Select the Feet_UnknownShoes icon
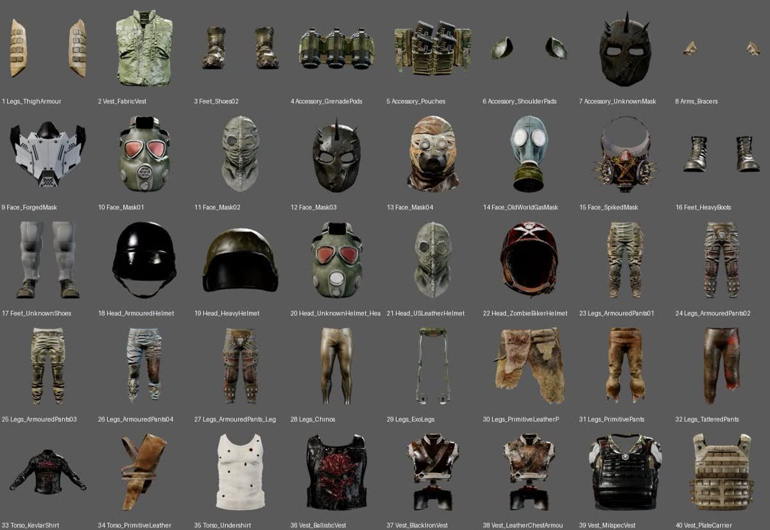This screenshot has width=770, height=530. point(48,259)
